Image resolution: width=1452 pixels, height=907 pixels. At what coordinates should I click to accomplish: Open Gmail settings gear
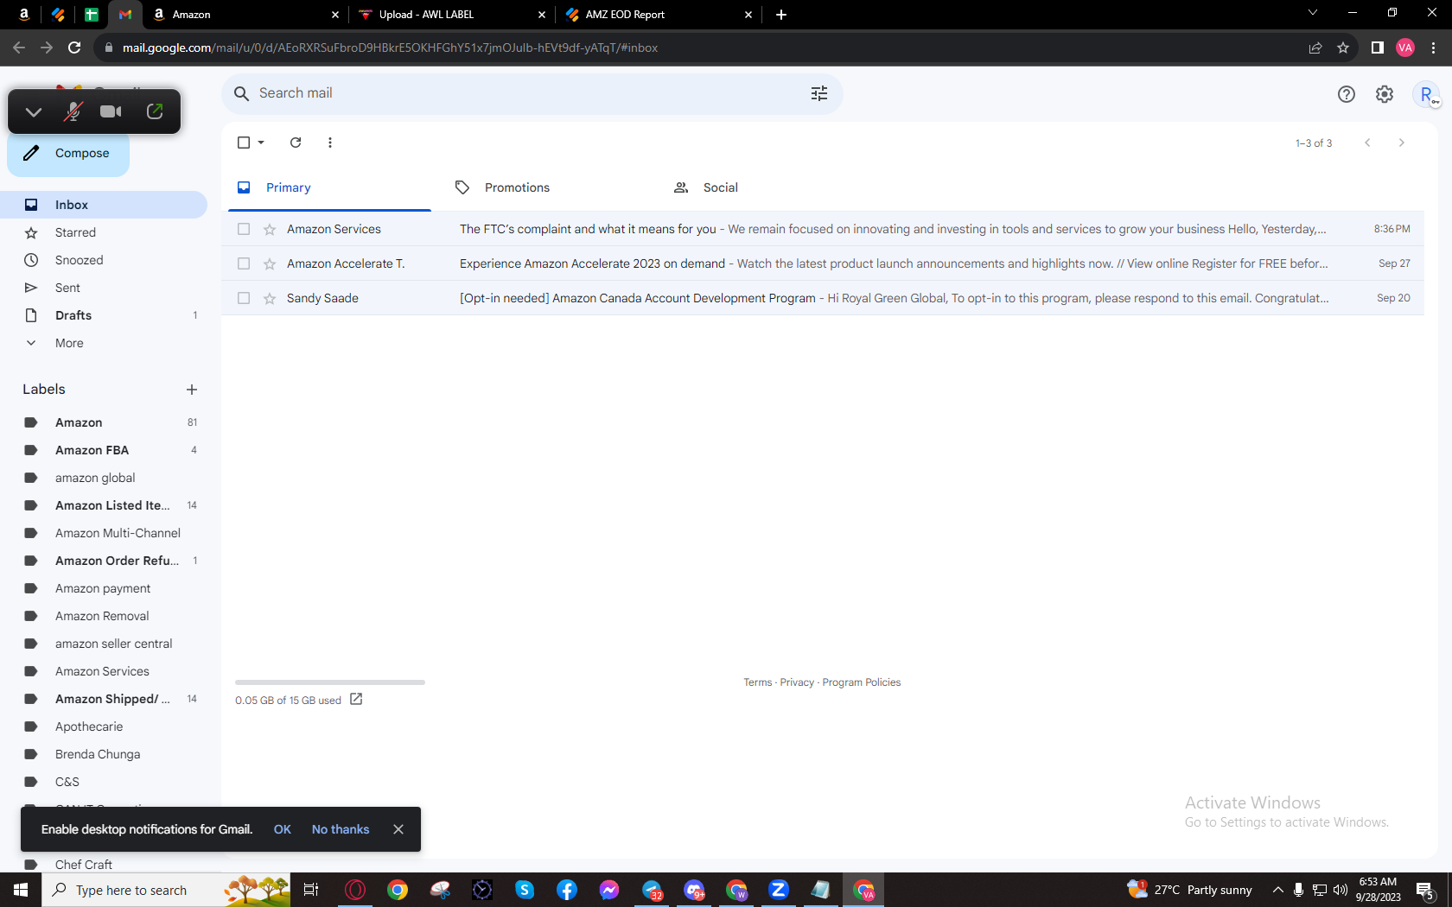(1385, 94)
